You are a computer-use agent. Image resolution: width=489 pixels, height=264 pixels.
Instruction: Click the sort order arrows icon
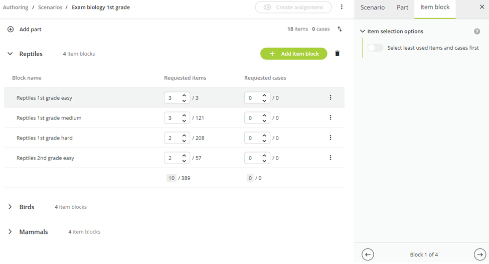coord(340,29)
